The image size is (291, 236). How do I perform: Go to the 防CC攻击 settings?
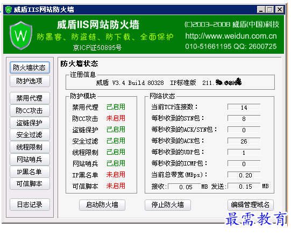point(30,111)
